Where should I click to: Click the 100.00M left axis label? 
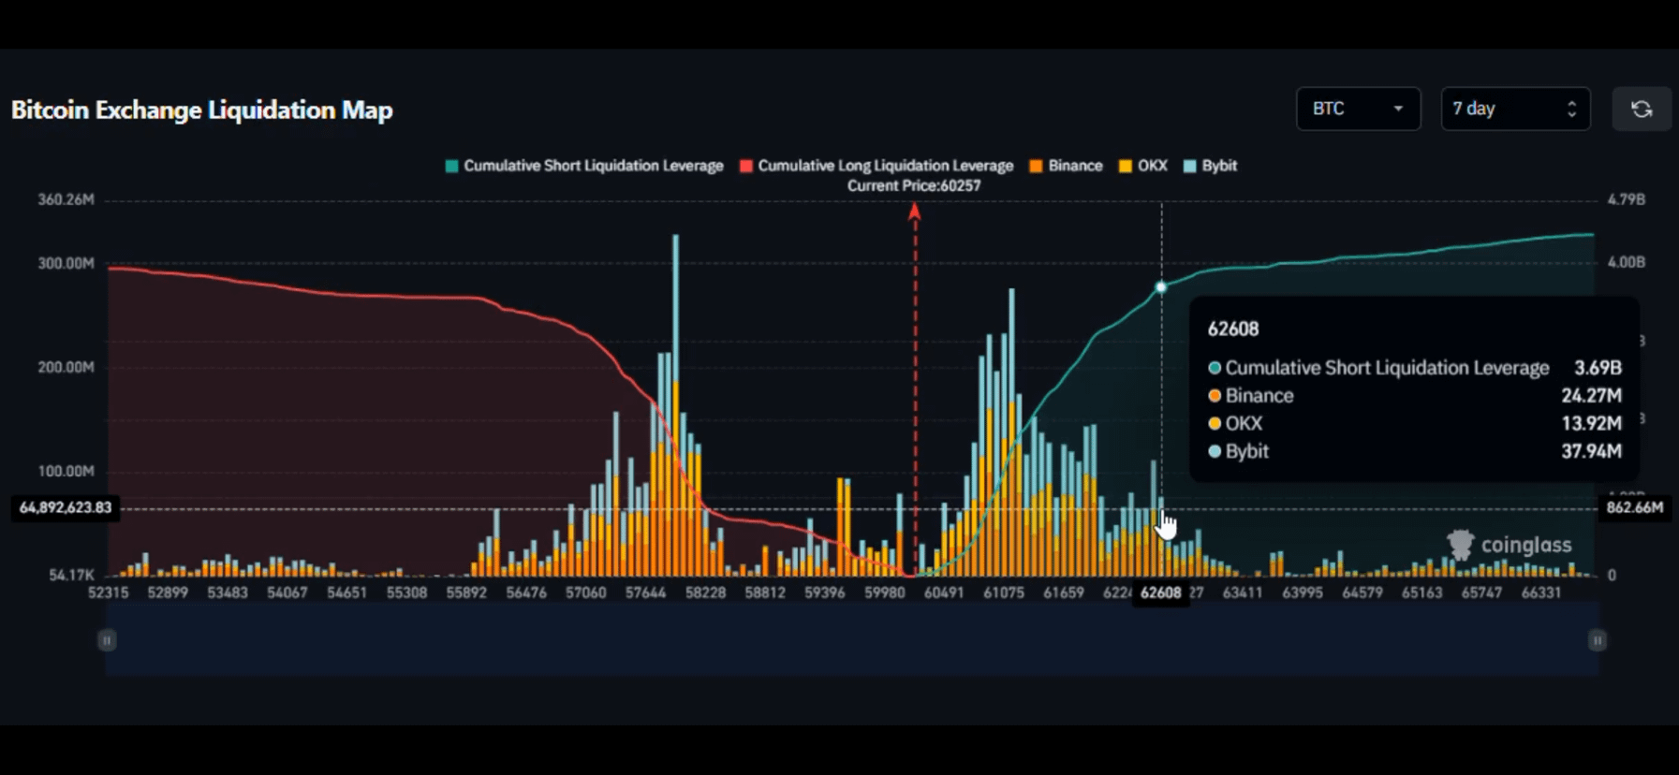[x=66, y=471]
